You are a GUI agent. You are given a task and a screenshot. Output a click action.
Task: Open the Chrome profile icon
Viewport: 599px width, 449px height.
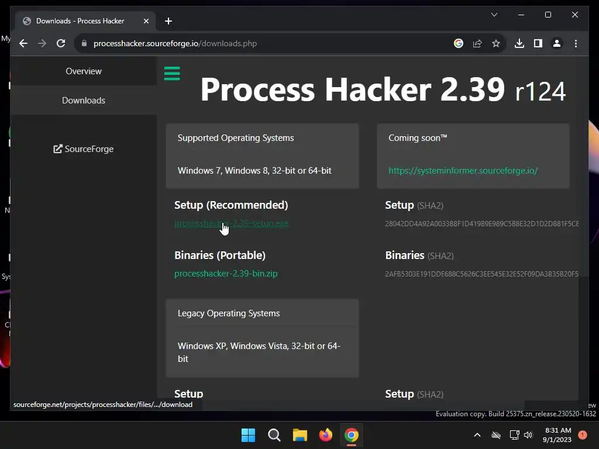(557, 43)
